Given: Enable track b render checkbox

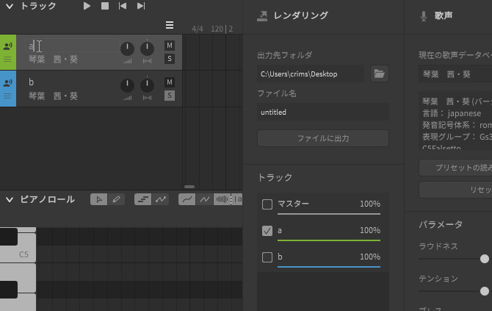Looking at the screenshot, I should coord(267,257).
